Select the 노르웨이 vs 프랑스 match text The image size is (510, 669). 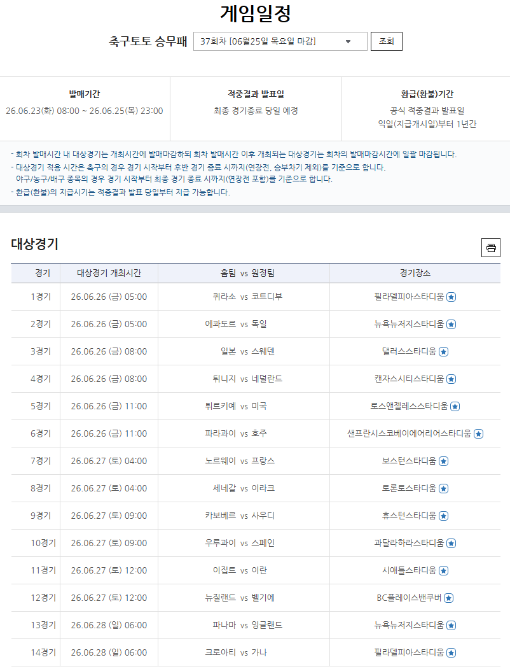240,461
